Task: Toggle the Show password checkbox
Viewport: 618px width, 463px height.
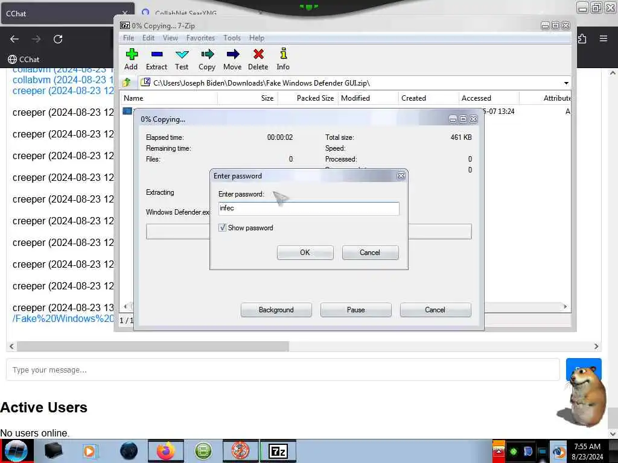Action: [x=222, y=227]
